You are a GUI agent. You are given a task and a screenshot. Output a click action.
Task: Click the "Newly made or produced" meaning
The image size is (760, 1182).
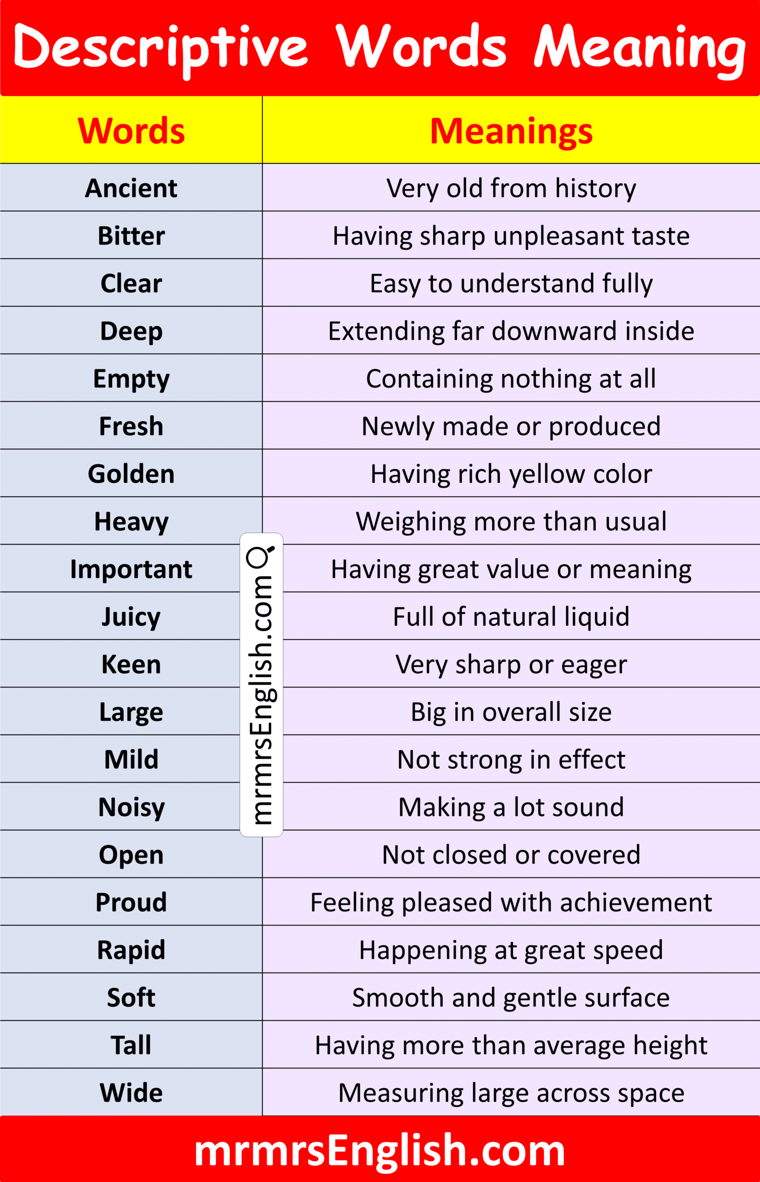tap(511, 426)
